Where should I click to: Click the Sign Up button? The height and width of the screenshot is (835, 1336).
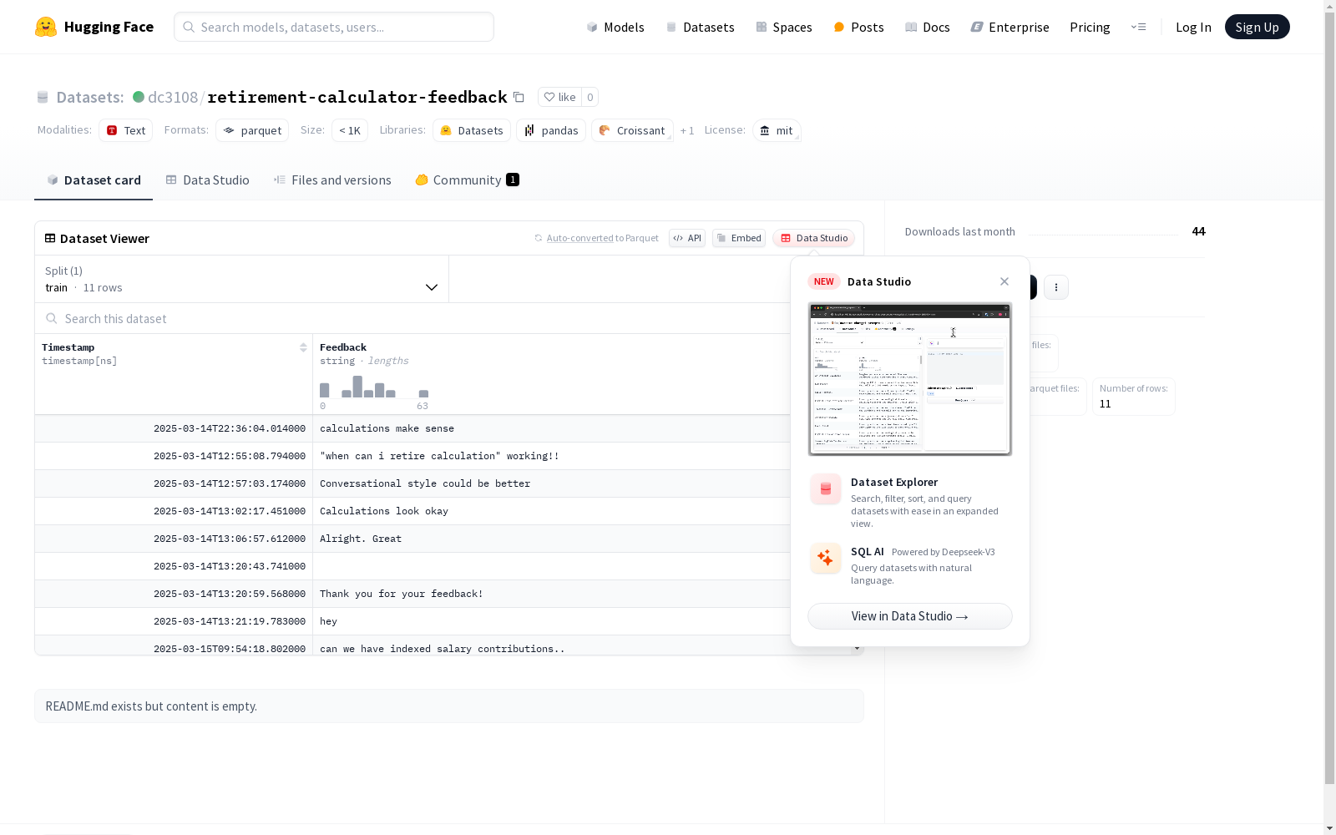click(1257, 27)
